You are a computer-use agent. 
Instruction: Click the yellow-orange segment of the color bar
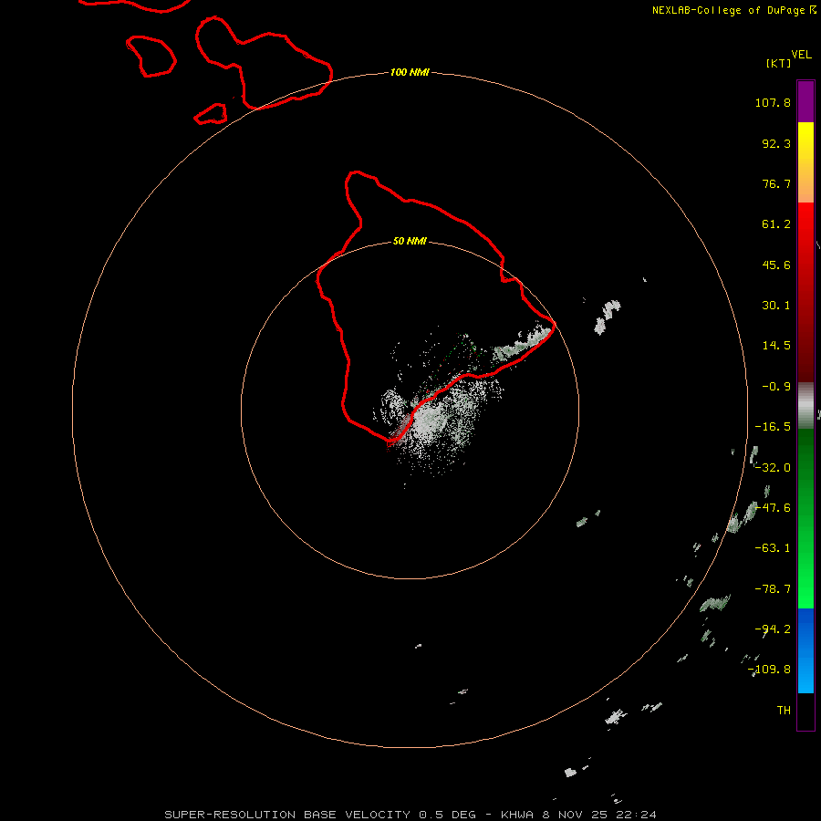pyautogui.click(x=805, y=162)
